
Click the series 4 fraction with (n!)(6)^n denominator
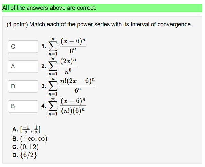tap(72, 106)
